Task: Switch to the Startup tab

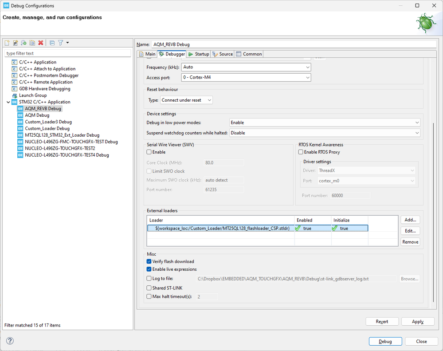Action: click(199, 54)
